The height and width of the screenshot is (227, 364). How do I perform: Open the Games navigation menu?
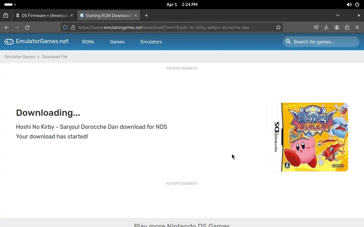click(117, 42)
